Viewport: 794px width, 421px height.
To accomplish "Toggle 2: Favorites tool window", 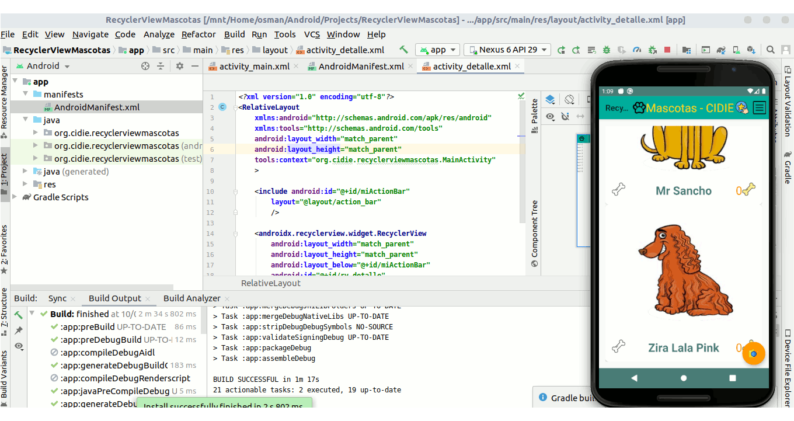I will (5, 250).
